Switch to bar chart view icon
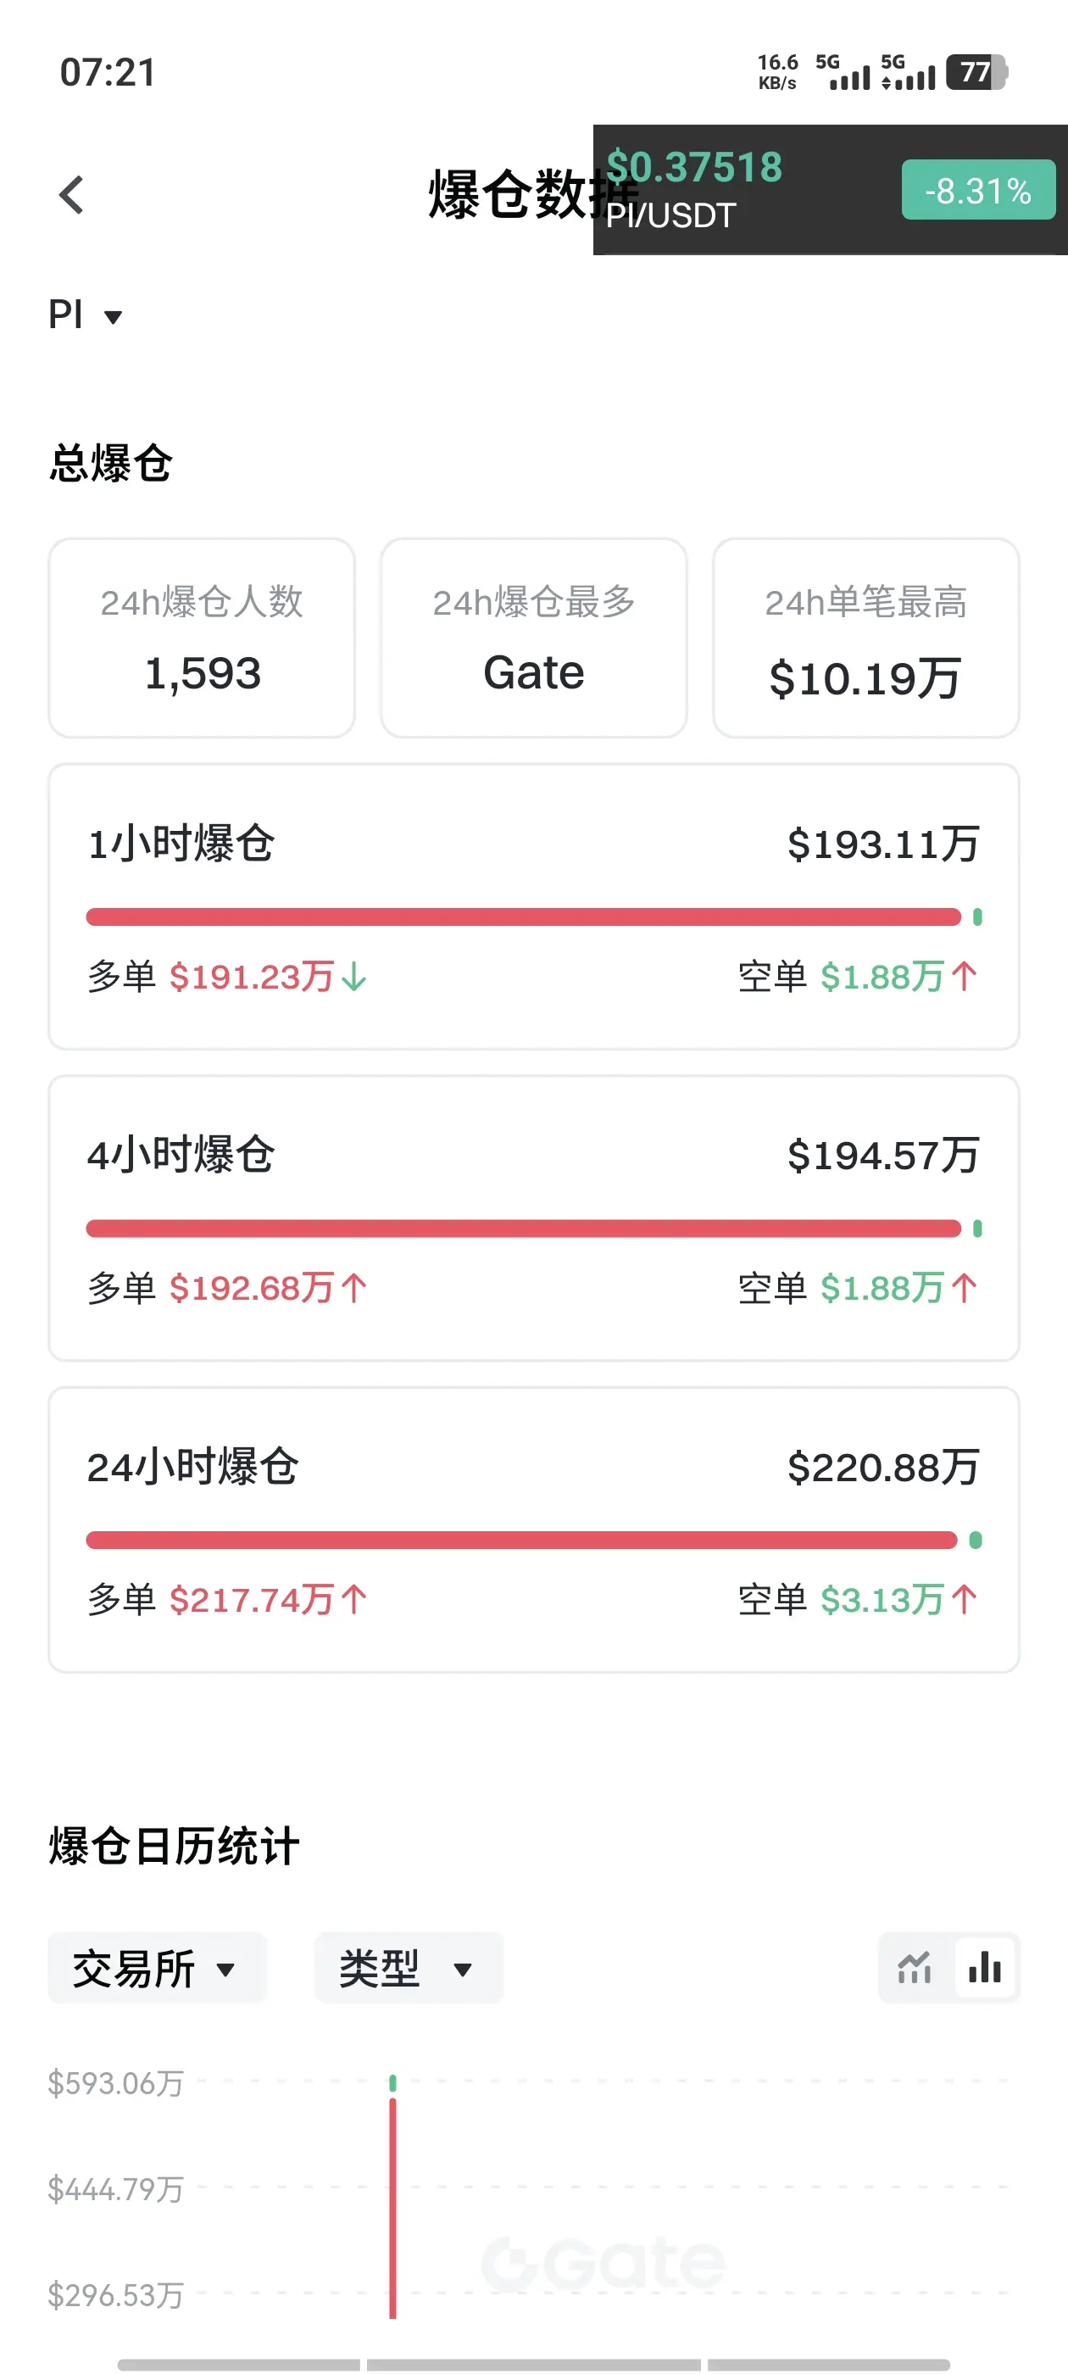1068x2374 pixels. [x=985, y=1968]
